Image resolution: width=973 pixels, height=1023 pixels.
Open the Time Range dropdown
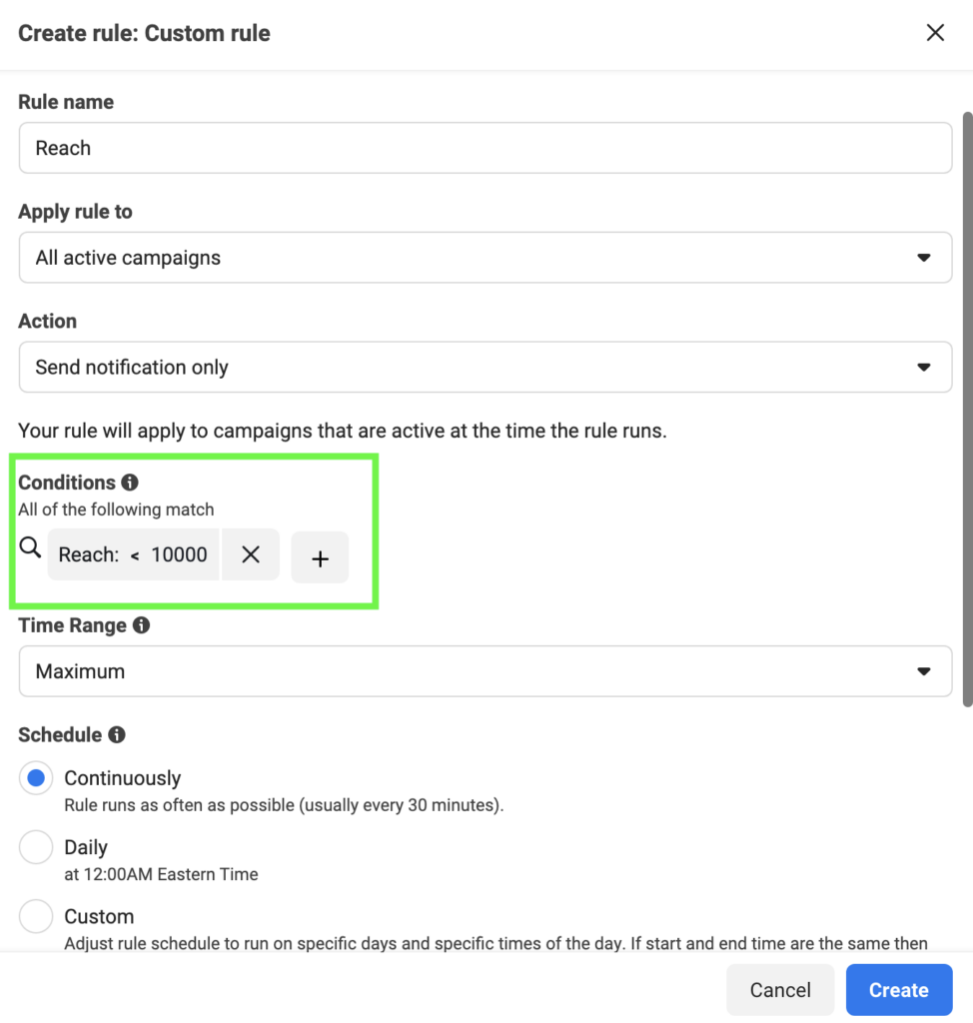pyautogui.click(x=485, y=671)
